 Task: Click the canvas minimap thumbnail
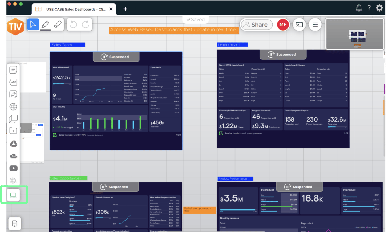coord(355,34)
